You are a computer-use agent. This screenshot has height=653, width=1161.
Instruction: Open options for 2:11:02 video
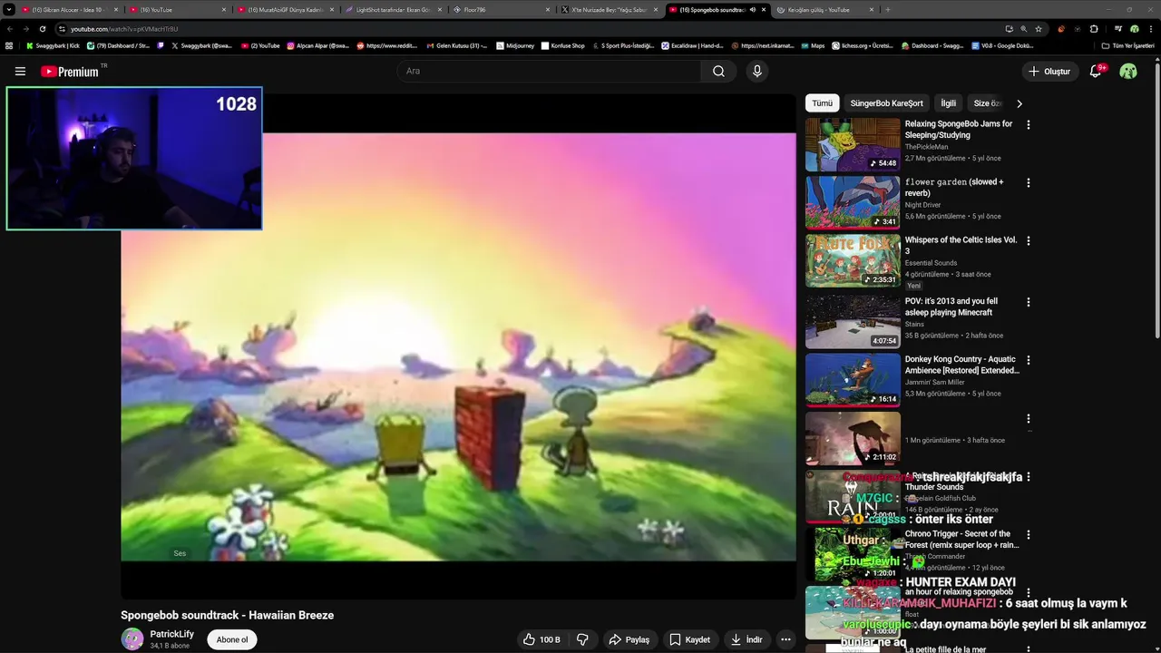[1028, 419]
